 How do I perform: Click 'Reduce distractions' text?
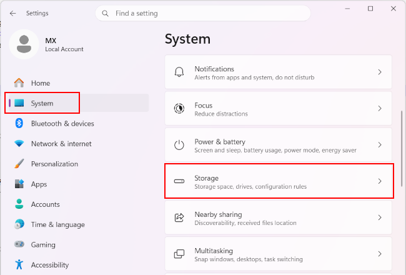(x=221, y=114)
